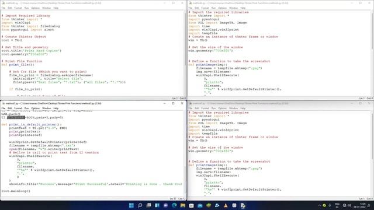Screen dimensions: 374x210
Task: Launch the Chat app from taskbar
Action: [166, 205]
